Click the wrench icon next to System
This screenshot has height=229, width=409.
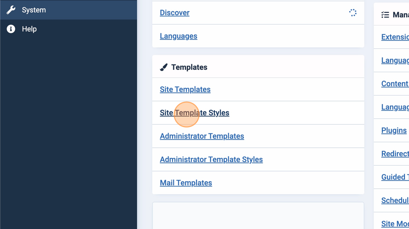(x=11, y=10)
